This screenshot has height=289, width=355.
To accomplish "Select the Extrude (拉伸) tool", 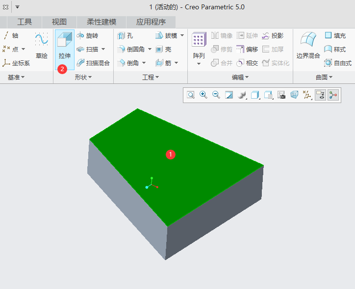I will tap(65, 49).
